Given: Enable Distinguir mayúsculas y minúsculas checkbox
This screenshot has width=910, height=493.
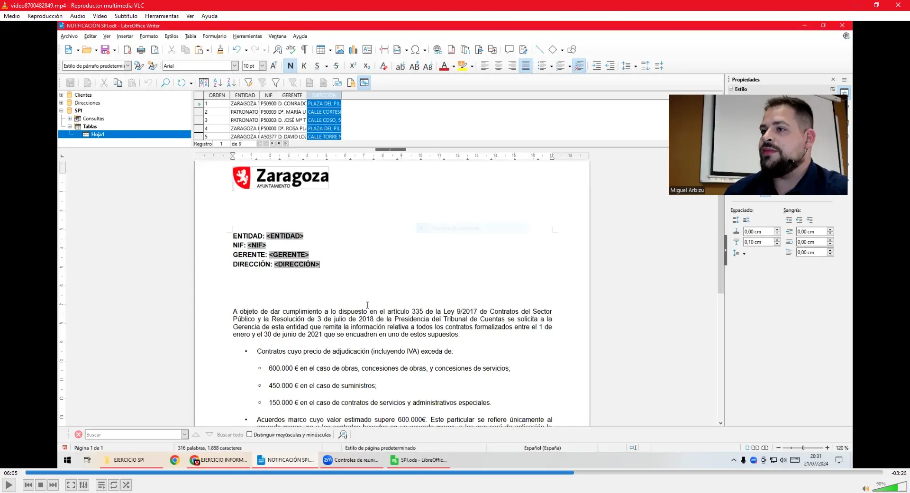Looking at the screenshot, I should (x=249, y=435).
